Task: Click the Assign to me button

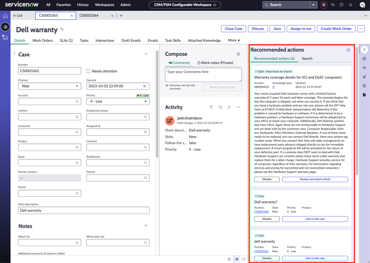Action: (x=301, y=29)
